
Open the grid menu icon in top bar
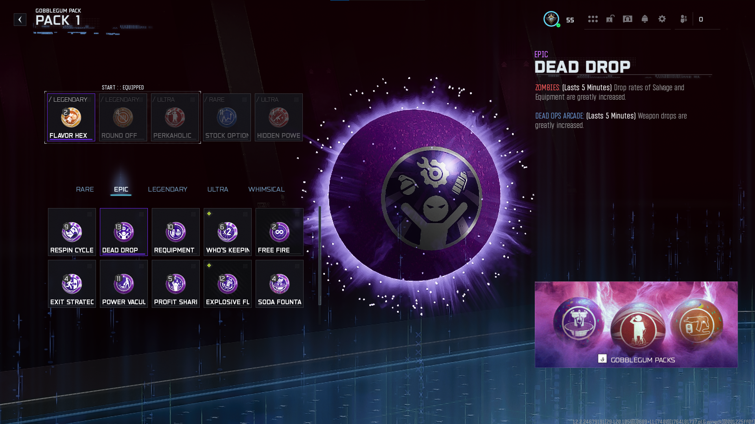point(593,19)
